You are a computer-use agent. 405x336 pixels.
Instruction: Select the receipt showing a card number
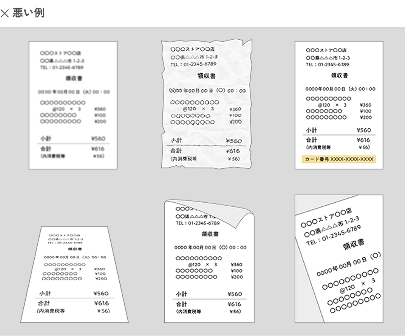coord(339,105)
